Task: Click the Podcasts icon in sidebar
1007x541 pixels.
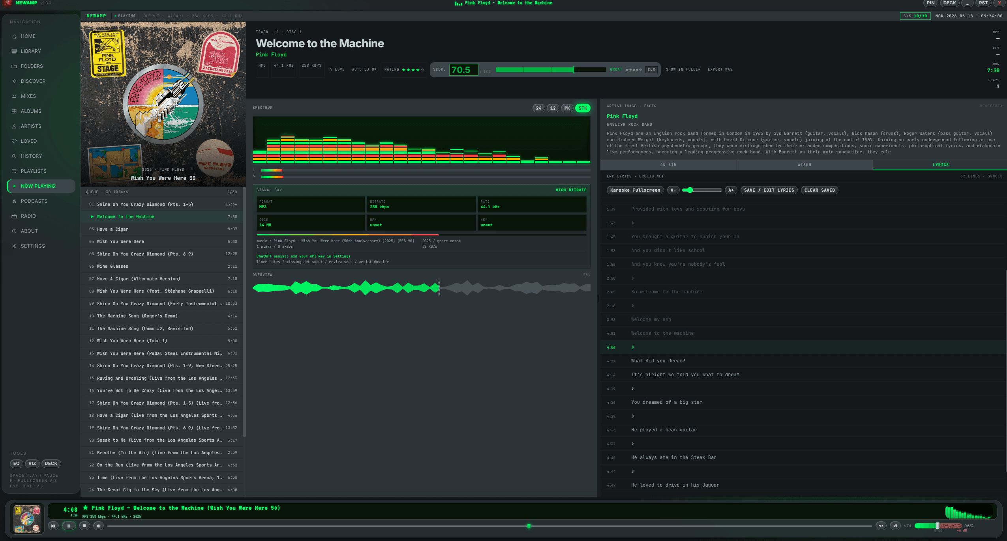Action: 14,201
